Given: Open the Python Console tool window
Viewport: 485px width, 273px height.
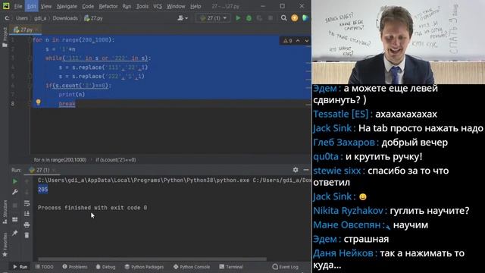Looking at the screenshot, I should [x=192, y=267].
